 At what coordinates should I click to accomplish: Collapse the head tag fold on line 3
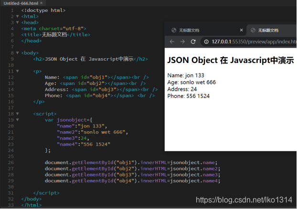17,22
